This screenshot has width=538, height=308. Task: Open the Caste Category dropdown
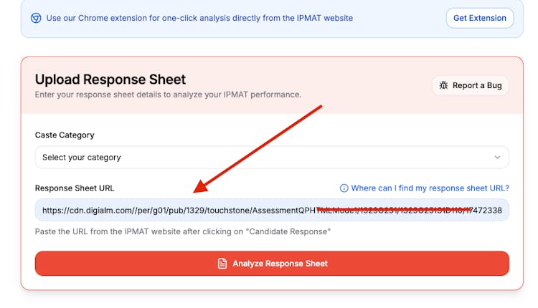click(x=271, y=157)
